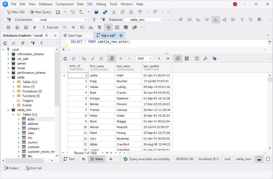Image resolution: width=273 pixels, height=179 pixels.
Task: Go to next page of records
Action: [x=159, y=58]
